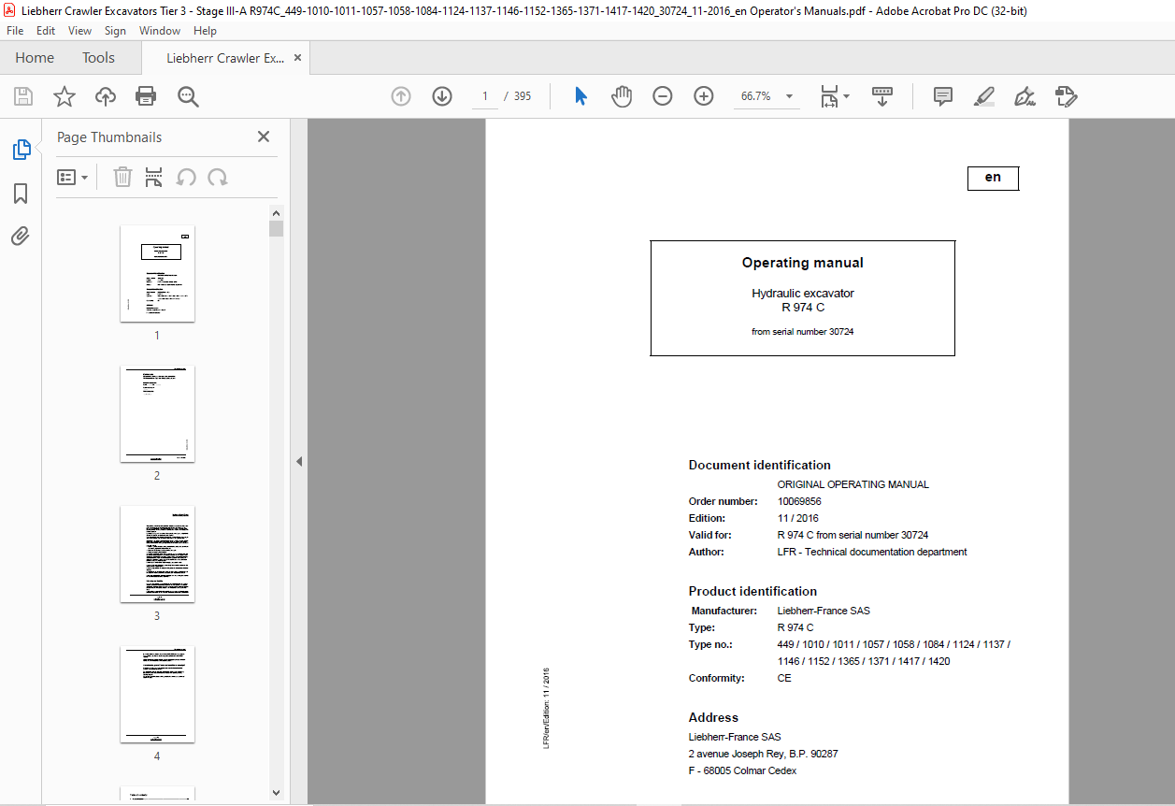
Task: Click 'LFR - Technical documentation department' text
Action: pyautogui.click(x=872, y=552)
